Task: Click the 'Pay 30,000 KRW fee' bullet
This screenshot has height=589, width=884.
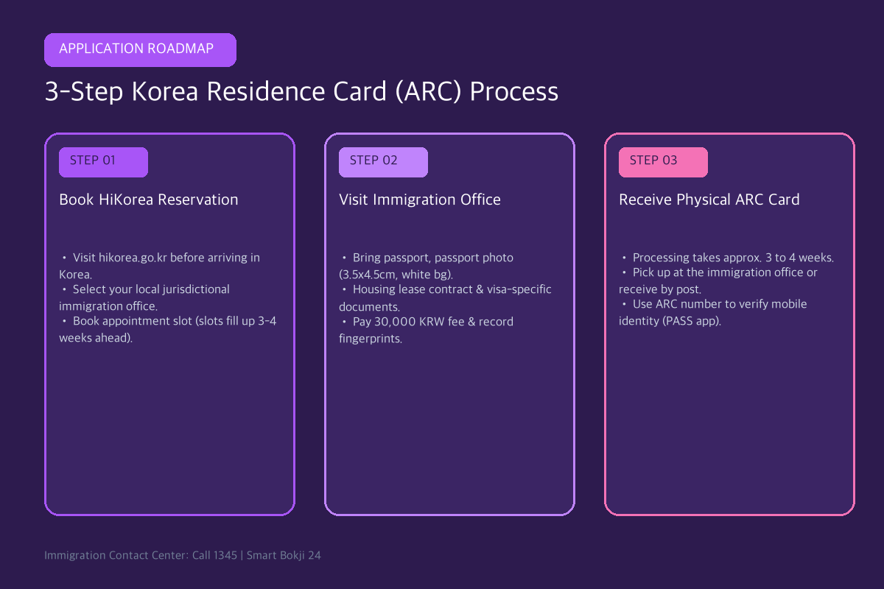Action: coord(427,329)
